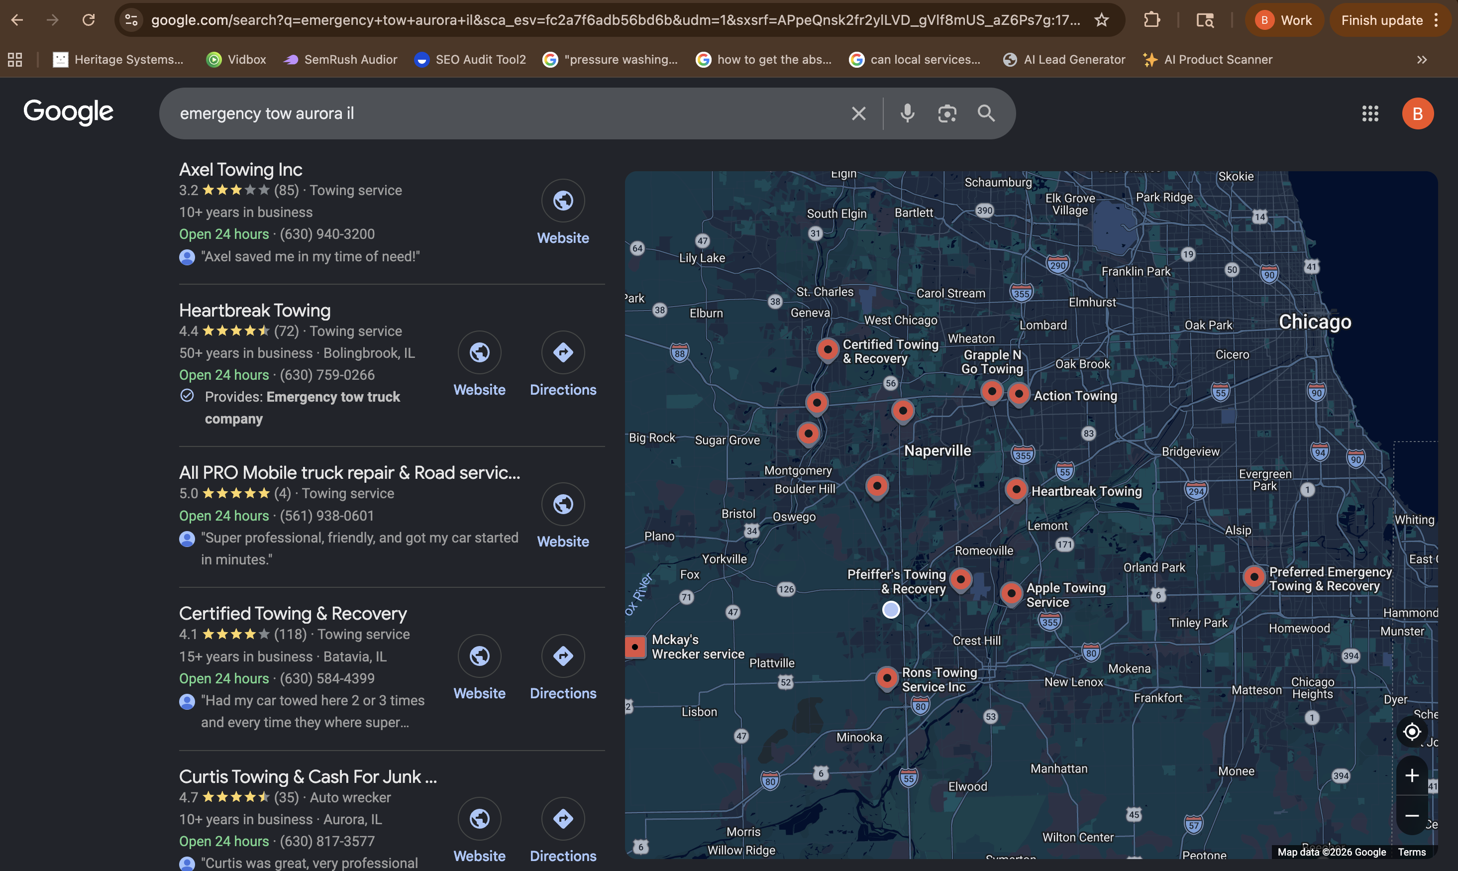The width and height of the screenshot is (1458, 871).
Task: Clear the search query with X
Action: (x=858, y=113)
